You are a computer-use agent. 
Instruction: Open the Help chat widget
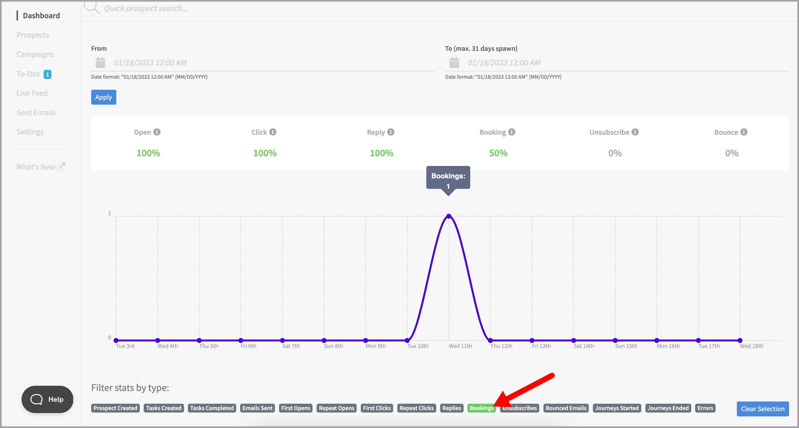(x=47, y=399)
